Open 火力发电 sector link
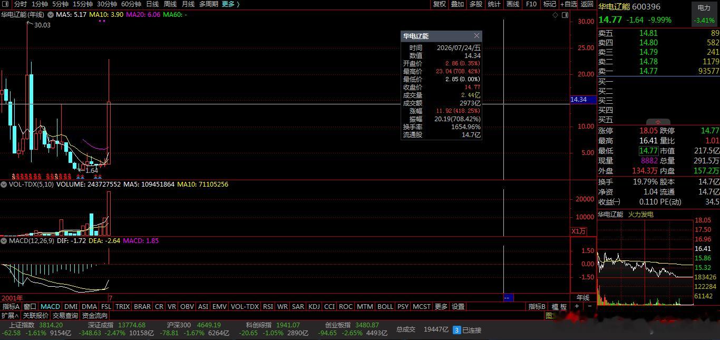 pos(641,215)
